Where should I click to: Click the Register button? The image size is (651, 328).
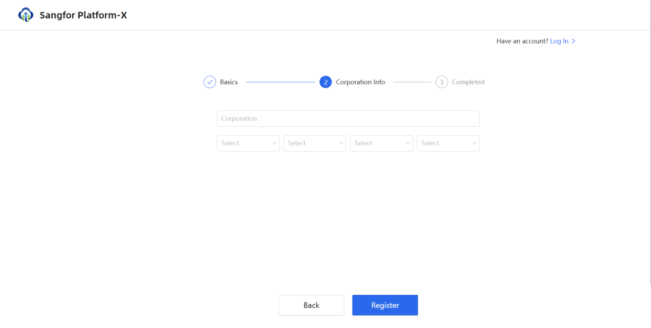click(385, 305)
